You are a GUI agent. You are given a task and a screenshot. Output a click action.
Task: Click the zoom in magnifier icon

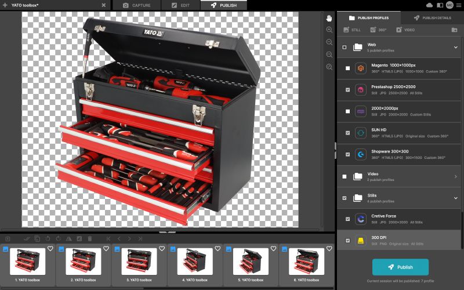329,30
